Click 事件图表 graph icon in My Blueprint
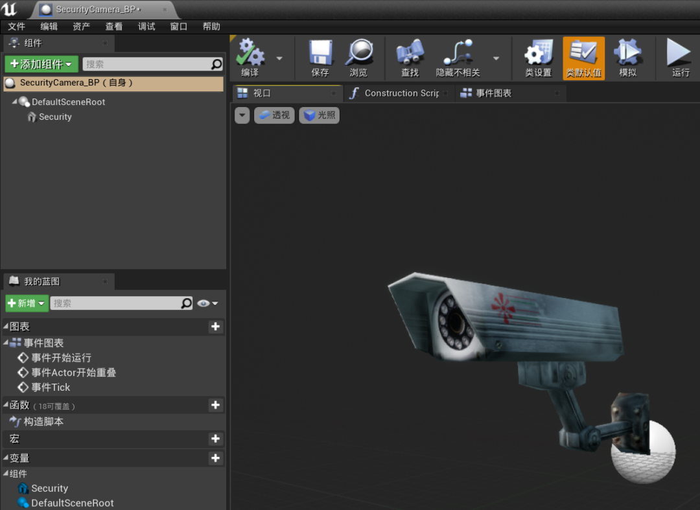Viewport: 700px width, 510px height. tap(15, 343)
